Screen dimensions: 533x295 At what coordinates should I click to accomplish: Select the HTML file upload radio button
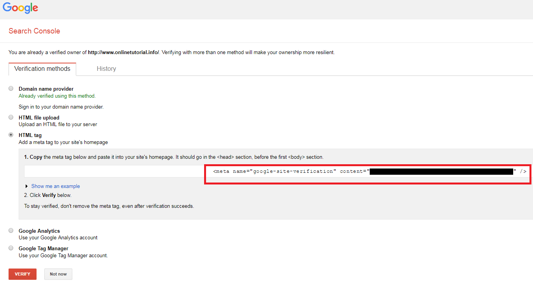tap(11, 117)
